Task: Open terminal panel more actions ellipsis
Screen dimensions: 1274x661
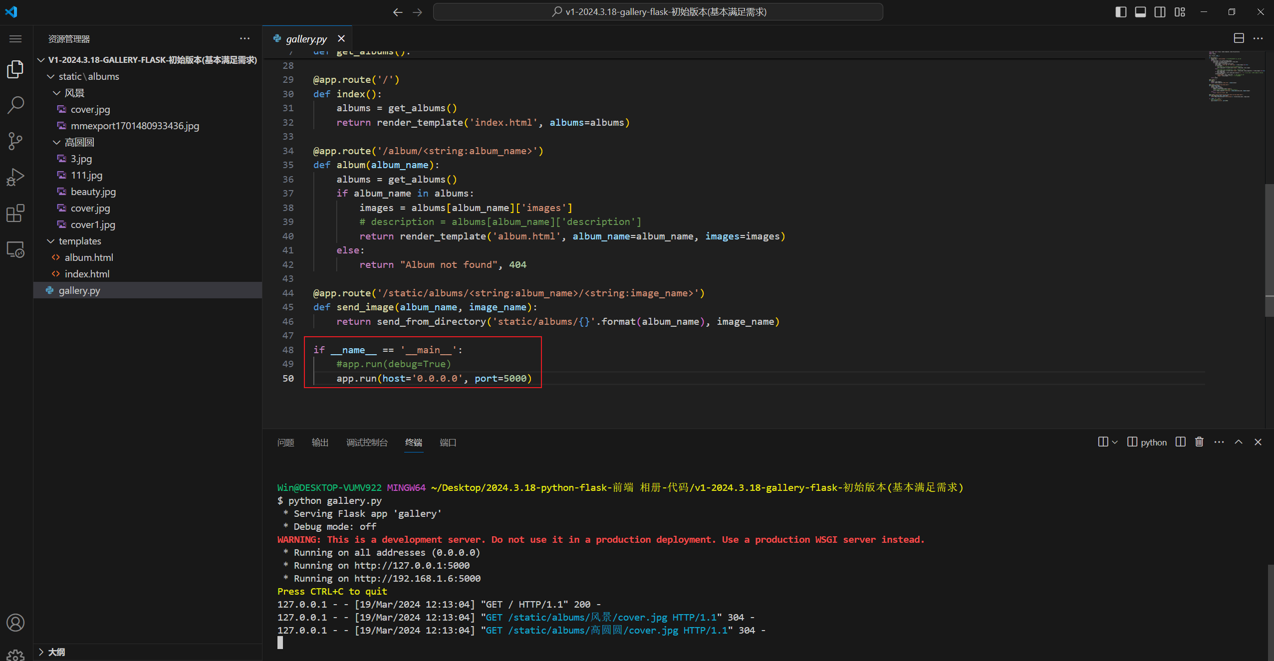Action: 1219,442
